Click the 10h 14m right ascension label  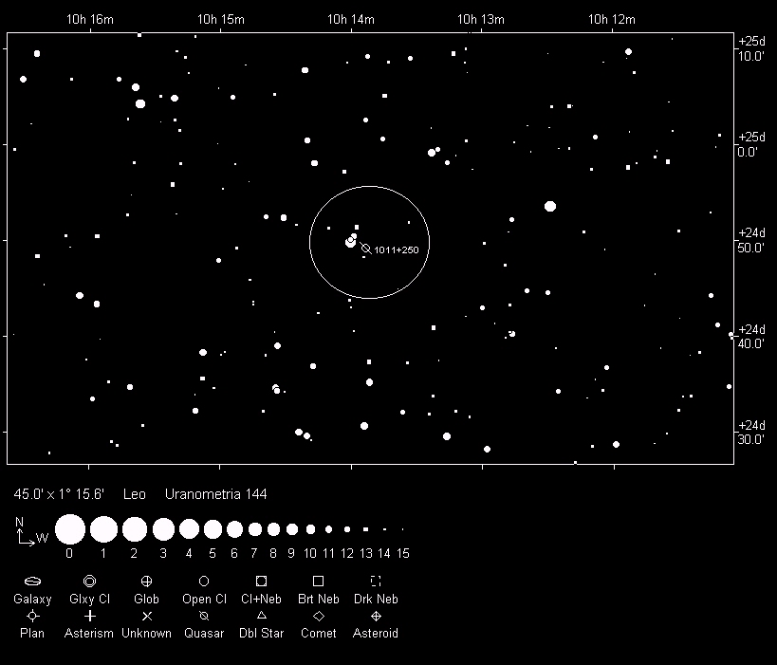click(351, 19)
